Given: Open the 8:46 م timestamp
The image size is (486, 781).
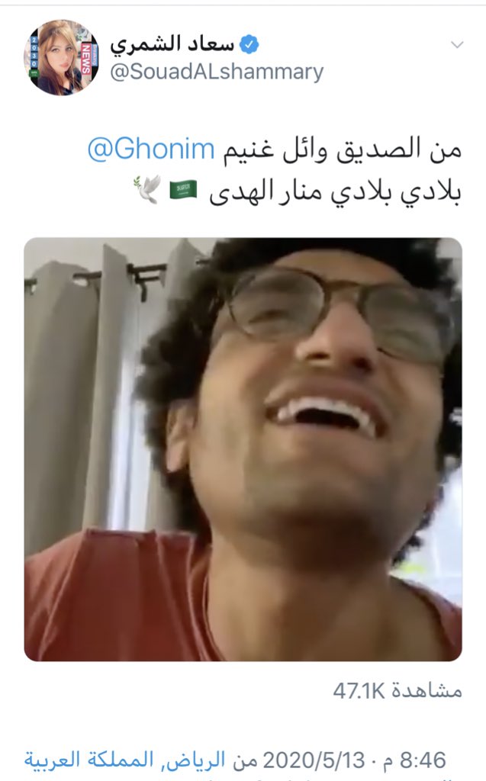Looking at the screenshot, I should pyautogui.click(x=414, y=760).
